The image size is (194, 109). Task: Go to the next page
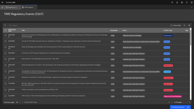190,102
